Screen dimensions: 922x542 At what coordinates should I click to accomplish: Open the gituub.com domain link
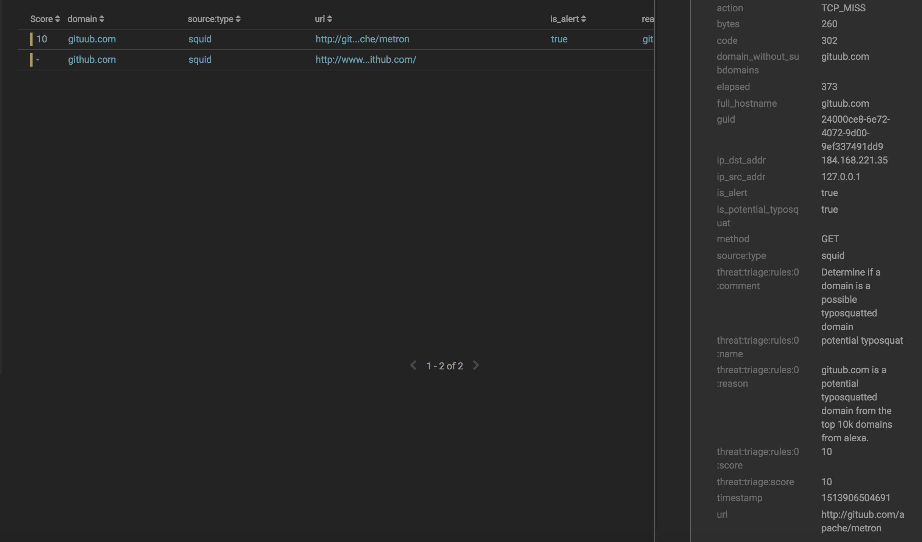click(92, 39)
